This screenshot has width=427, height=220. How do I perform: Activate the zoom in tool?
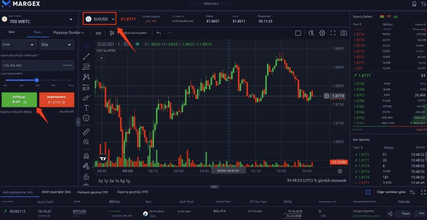tap(86, 142)
